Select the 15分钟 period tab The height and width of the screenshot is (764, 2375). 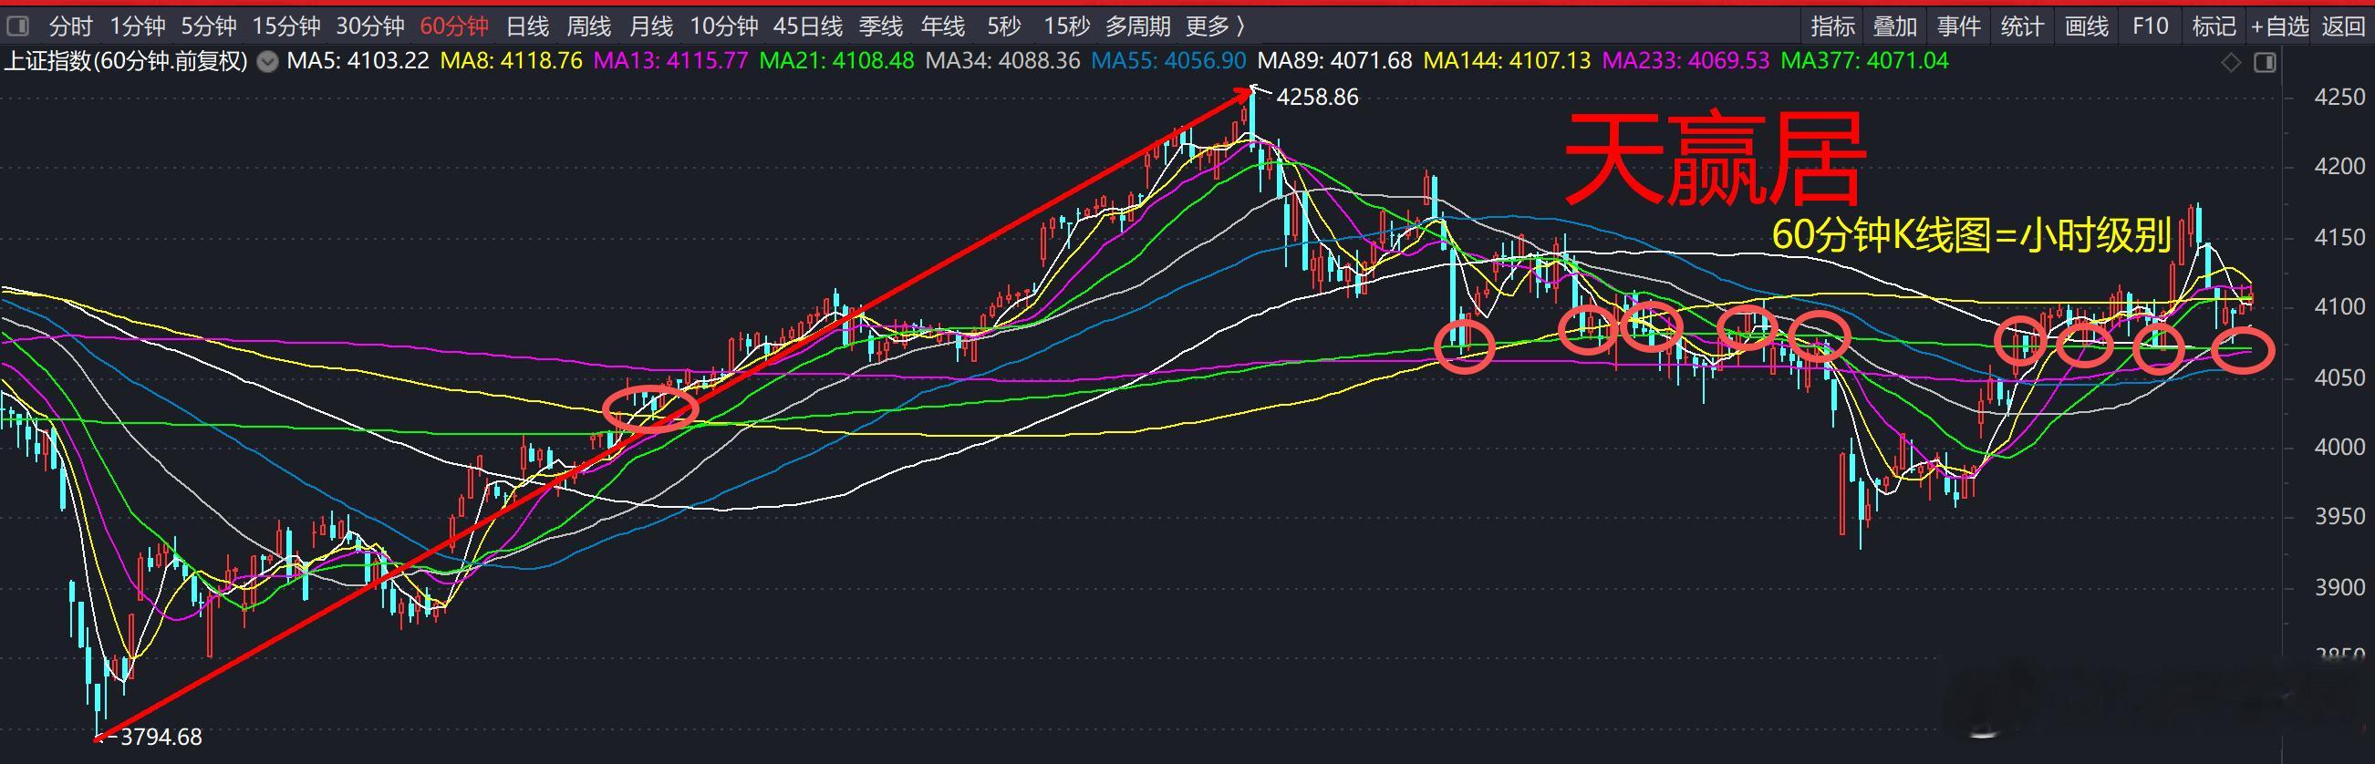285,26
